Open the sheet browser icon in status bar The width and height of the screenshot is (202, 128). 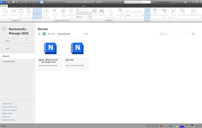(177, 126)
